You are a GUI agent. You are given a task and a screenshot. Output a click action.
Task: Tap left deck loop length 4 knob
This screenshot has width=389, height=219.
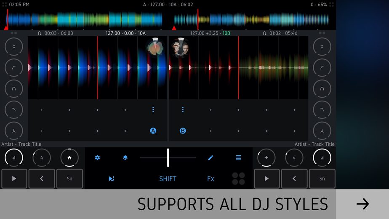[x=42, y=158]
